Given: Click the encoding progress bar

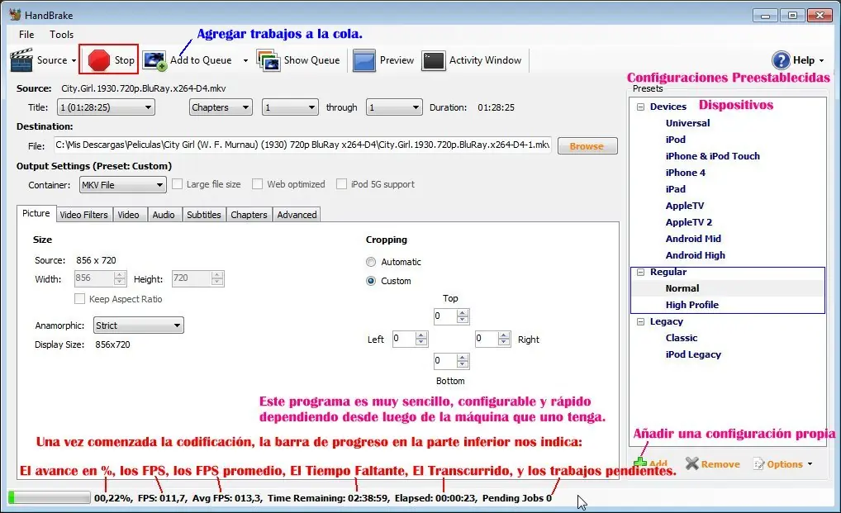Looking at the screenshot, I should pos(50,497).
